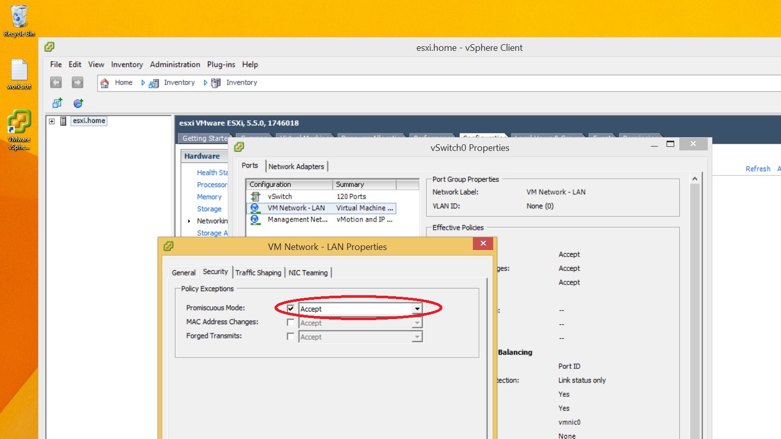Go forward with the navigation forward arrow
Screen dimensions: 781x439
[x=77, y=82]
